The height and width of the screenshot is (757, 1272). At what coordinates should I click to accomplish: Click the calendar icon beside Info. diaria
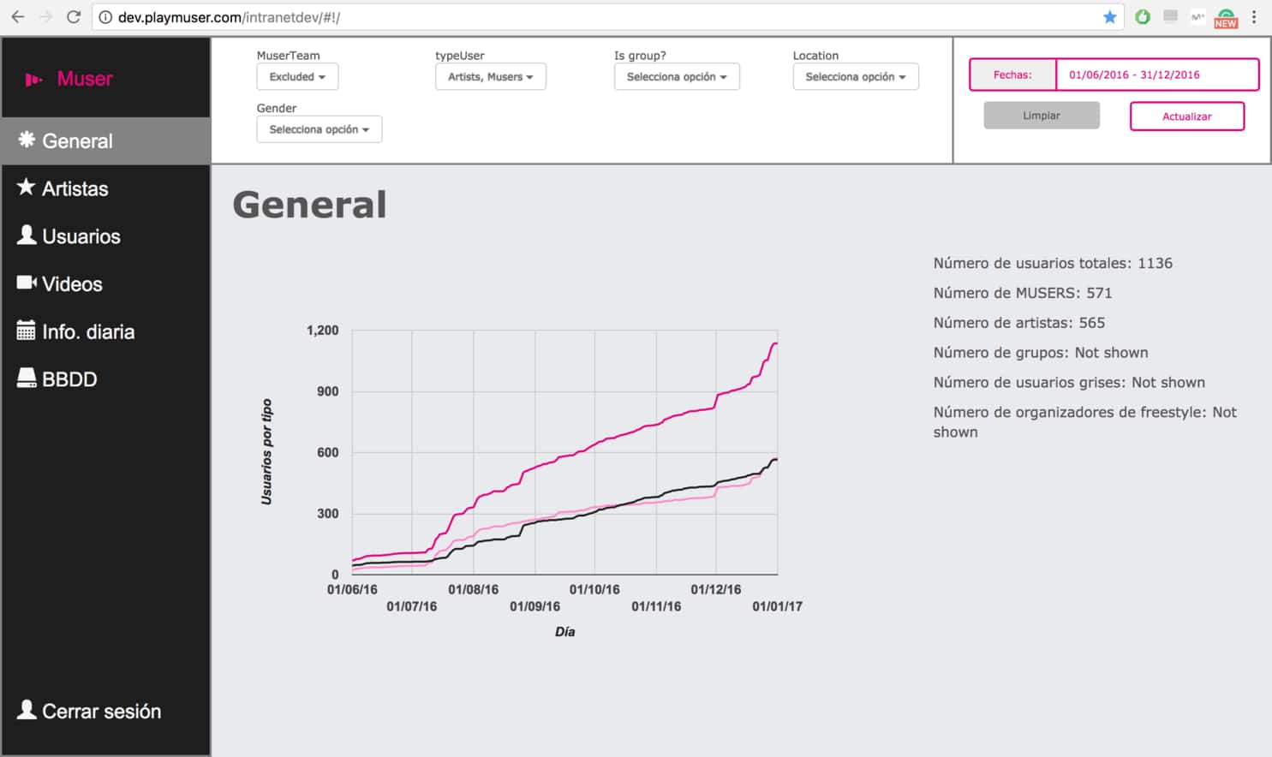click(27, 331)
